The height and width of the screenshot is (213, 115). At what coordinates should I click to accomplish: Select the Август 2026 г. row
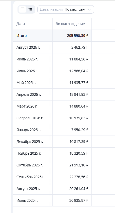tap(64, 47)
